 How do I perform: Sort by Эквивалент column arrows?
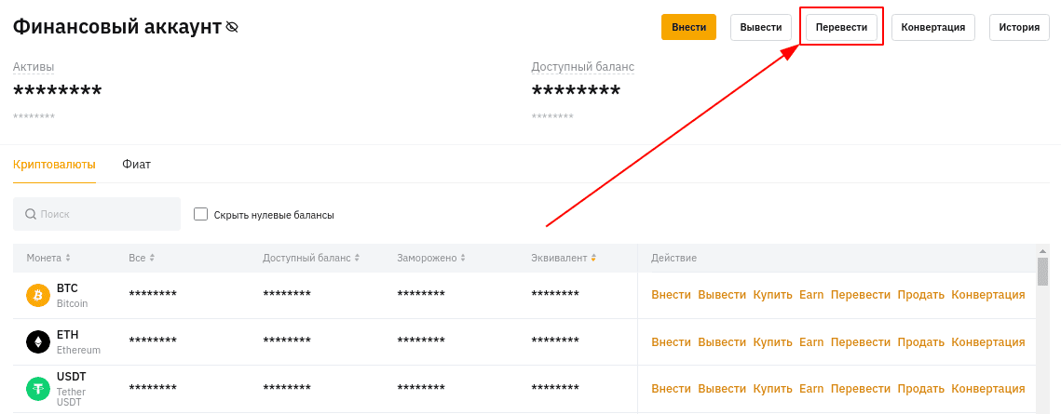[x=593, y=258]
